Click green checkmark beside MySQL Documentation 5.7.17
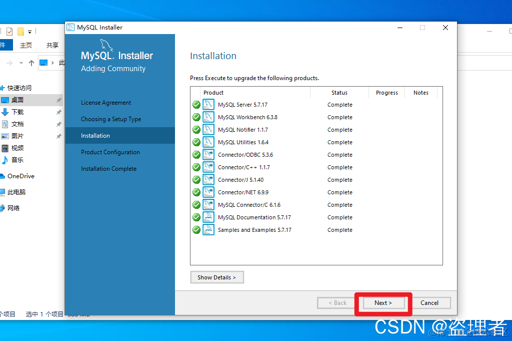This screenshot has height=341, width=512. pyautogui.click(x=196, y=217)
